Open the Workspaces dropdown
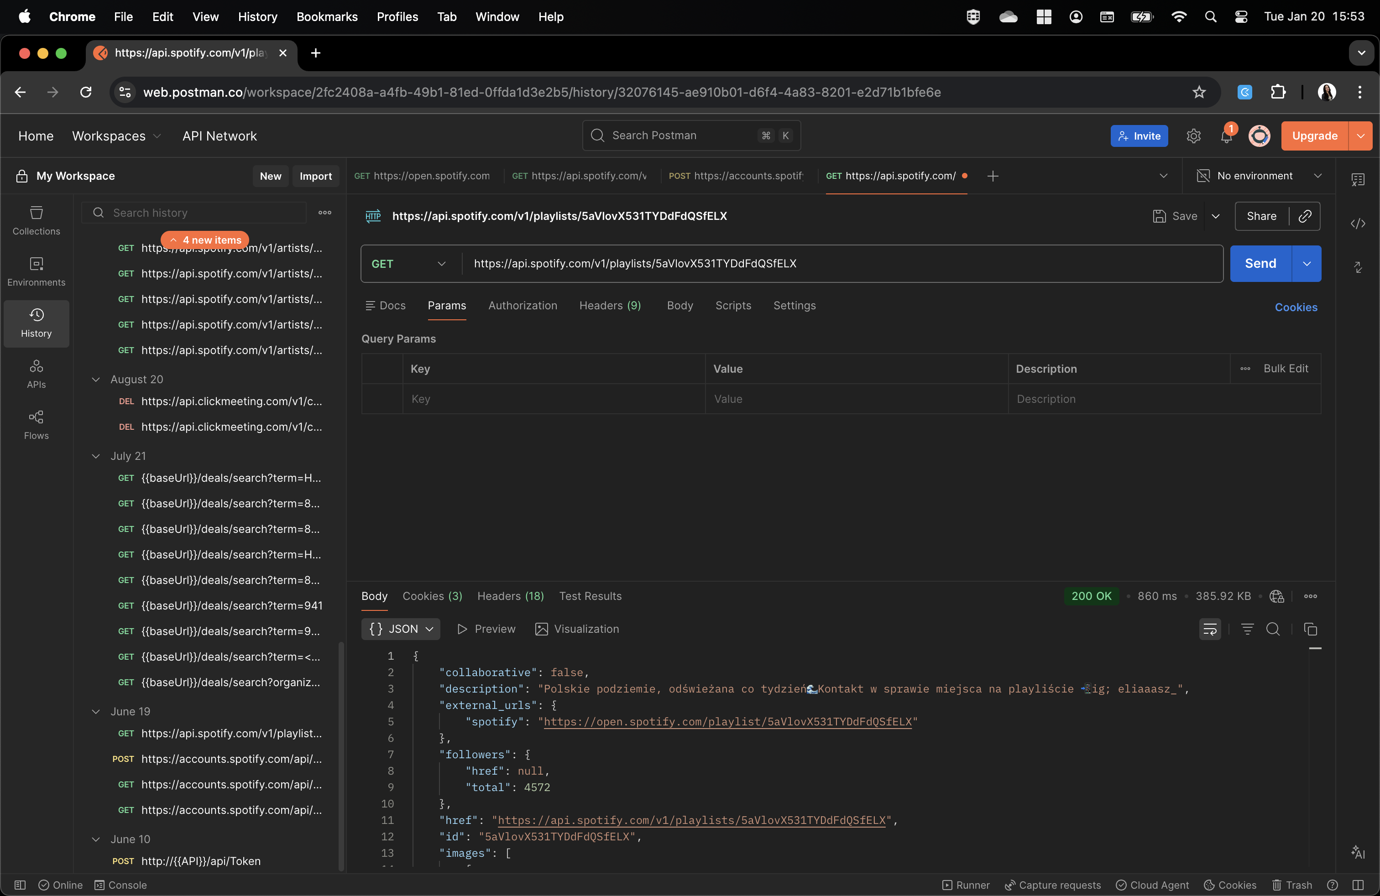1380x896 pixels. coord(116,135)
